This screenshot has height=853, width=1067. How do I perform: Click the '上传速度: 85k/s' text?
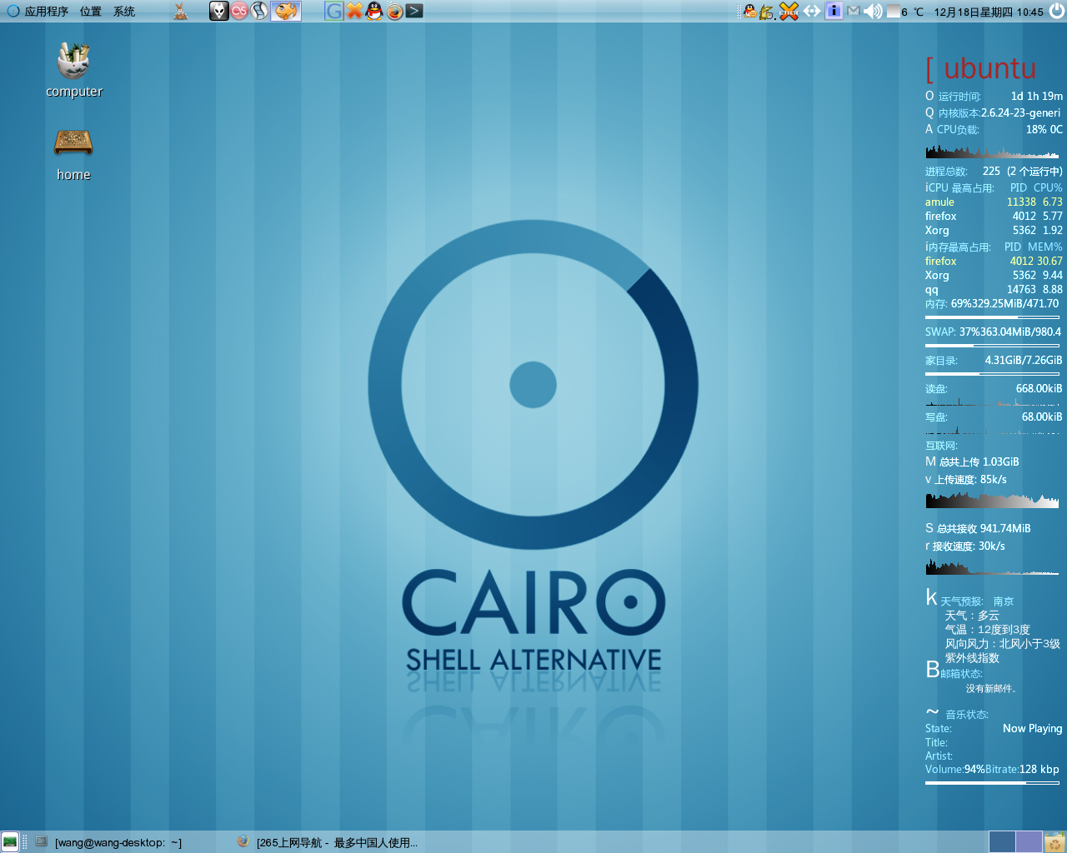(x=970, y=480)
